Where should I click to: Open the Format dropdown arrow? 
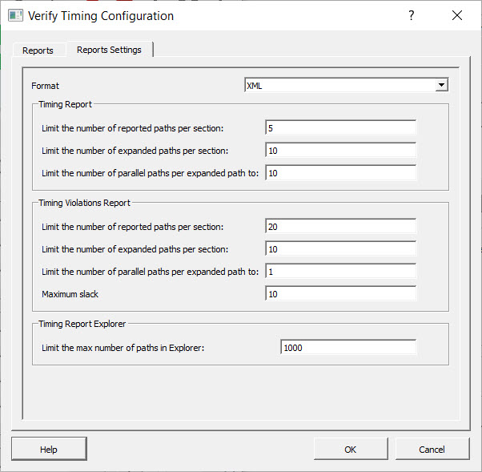(x=440, y=86)
